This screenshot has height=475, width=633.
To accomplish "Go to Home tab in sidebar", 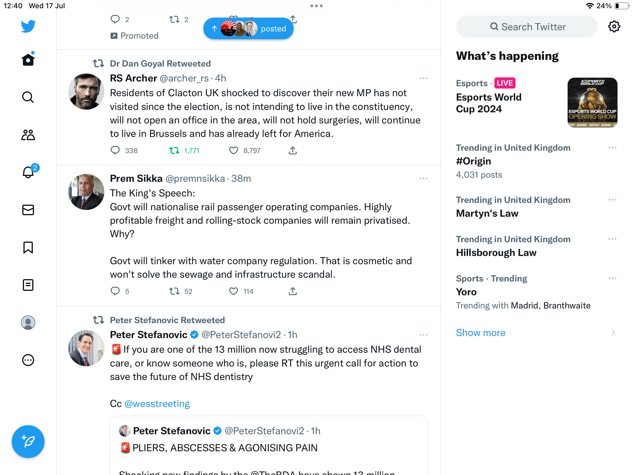I will point(28,60).
